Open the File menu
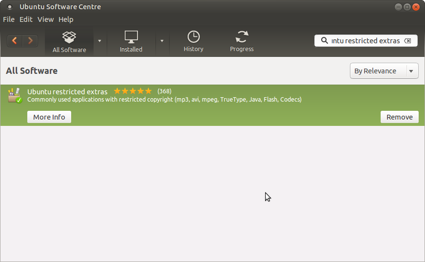The image size is (425, 262). click(9, 19)
